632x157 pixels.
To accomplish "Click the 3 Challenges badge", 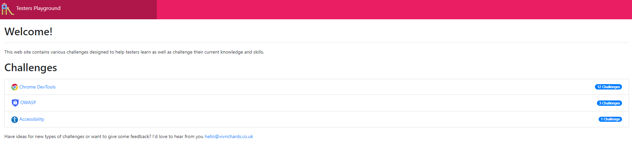I will (609, 103).
